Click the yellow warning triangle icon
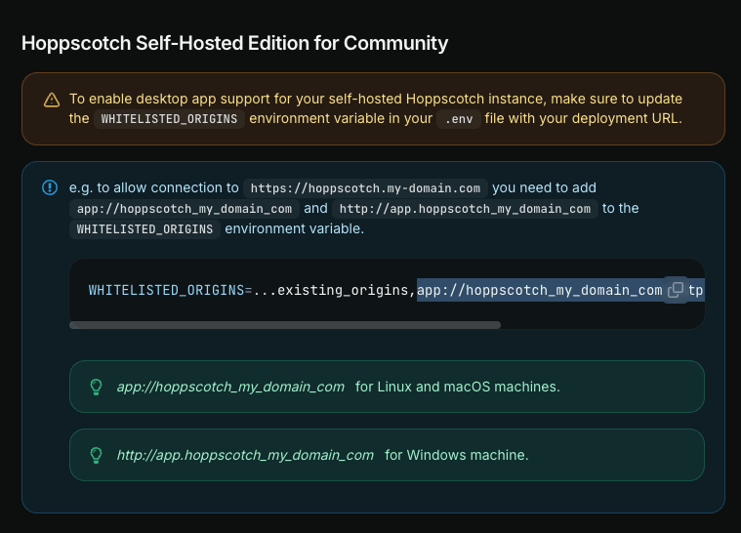 tap(52, 100)
